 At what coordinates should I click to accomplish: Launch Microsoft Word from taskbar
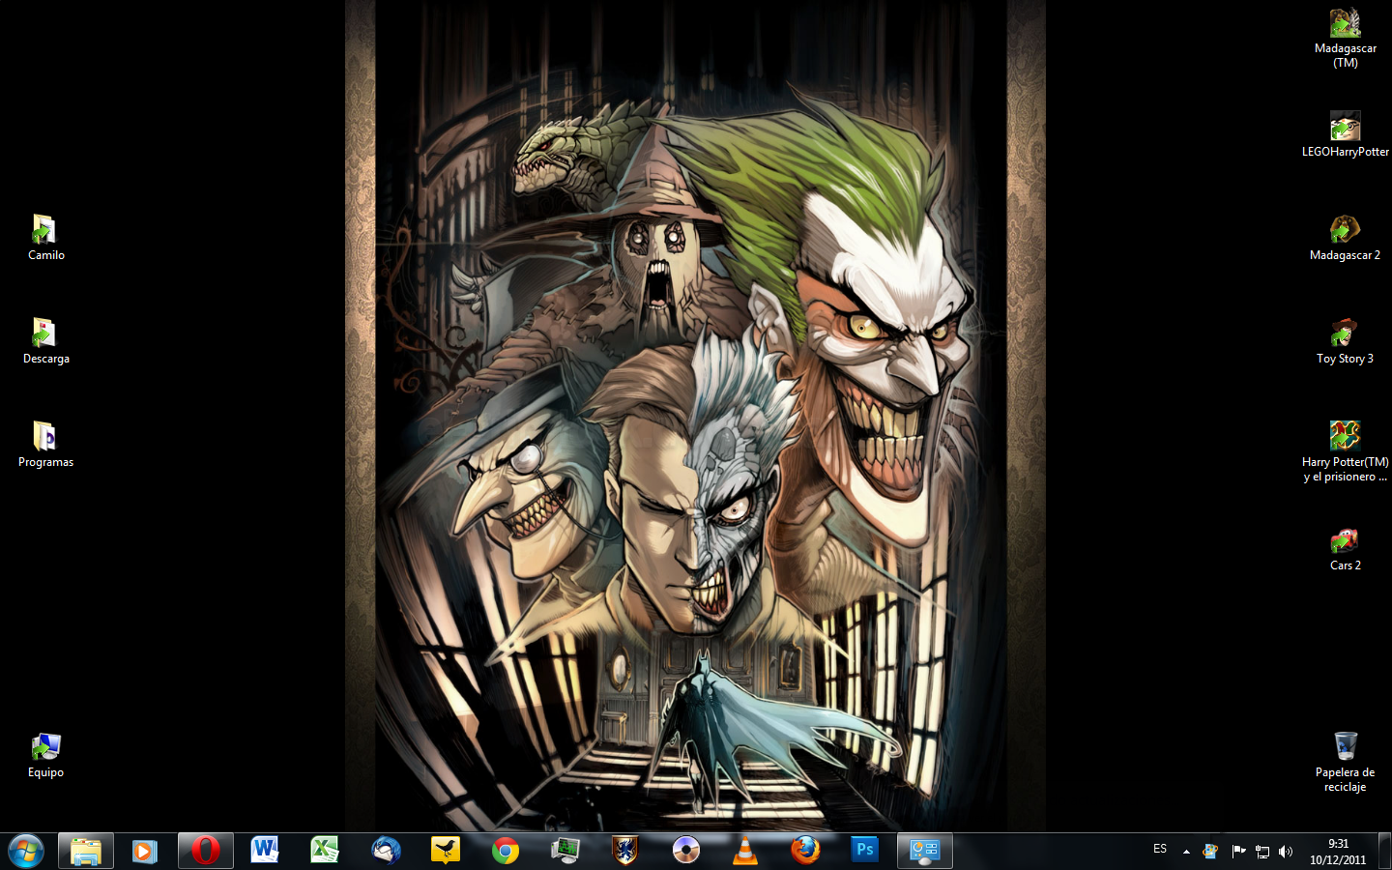pos(264,851)
